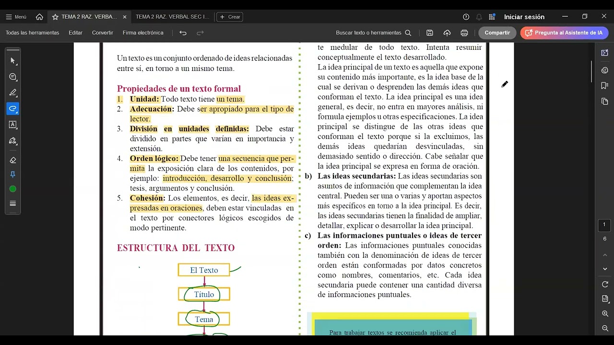Image resolution: width=614 pixels, height=345 pixels.
Task: Select the add text box tool
Action: tap(13, 125)
